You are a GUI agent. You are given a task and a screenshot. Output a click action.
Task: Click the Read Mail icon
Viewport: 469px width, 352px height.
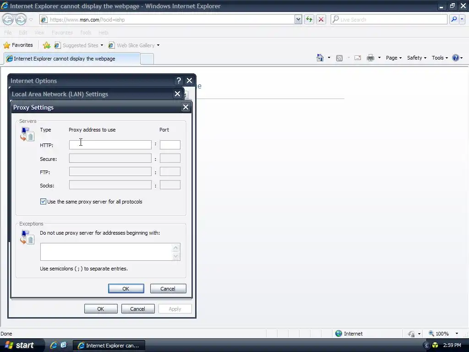tap(358, 58)
